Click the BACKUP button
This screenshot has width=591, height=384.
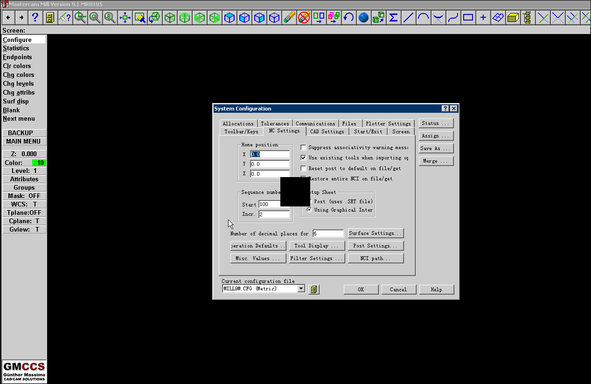pyautogui.click(x=24, y=133)
